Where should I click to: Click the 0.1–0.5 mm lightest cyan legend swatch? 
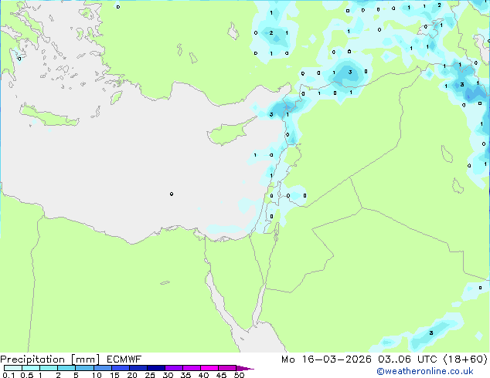click(13, 368)
